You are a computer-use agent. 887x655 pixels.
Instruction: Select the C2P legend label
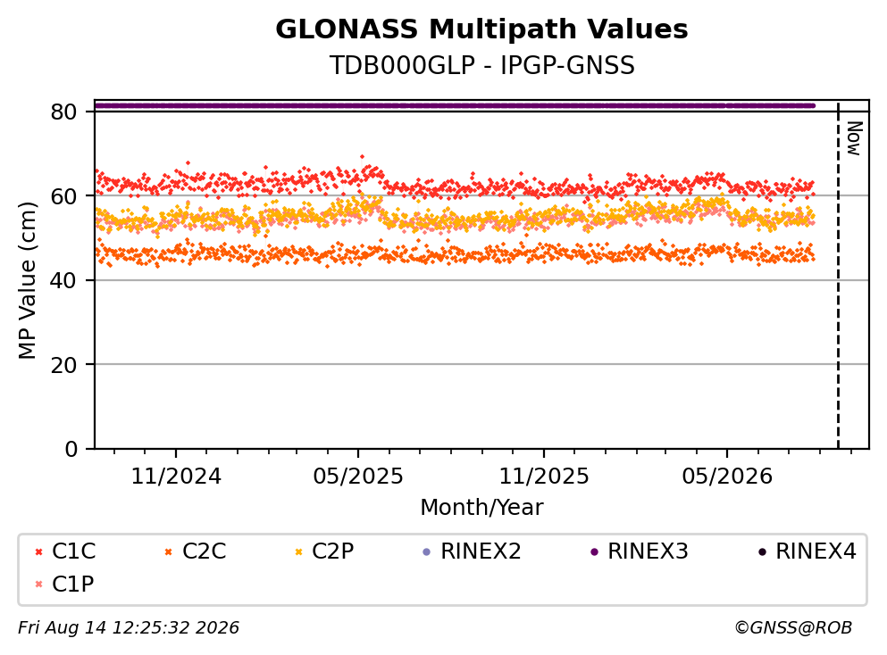(332, 551)
